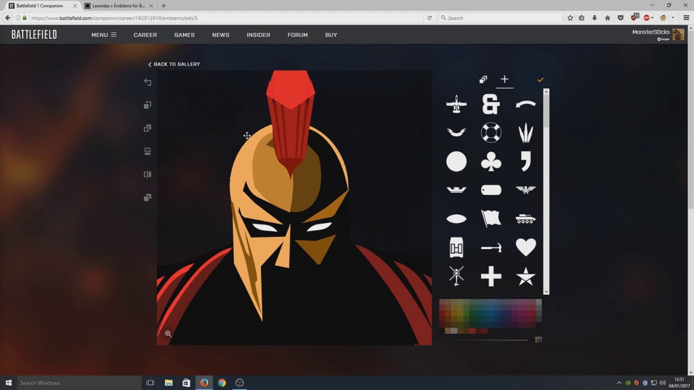This screenshot has height=390, width=694.
Task: Select the airplane shape from the gallery
Action: click(456, 103)
